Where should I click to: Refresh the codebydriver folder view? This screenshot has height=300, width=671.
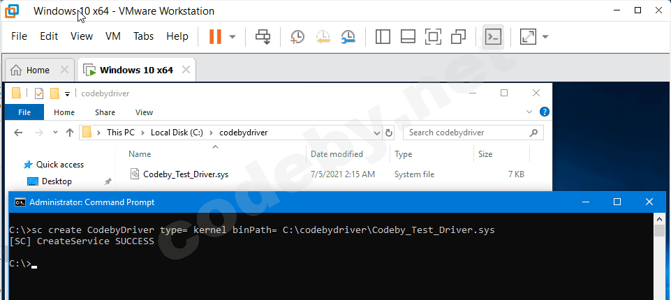[x=389, y=133]
